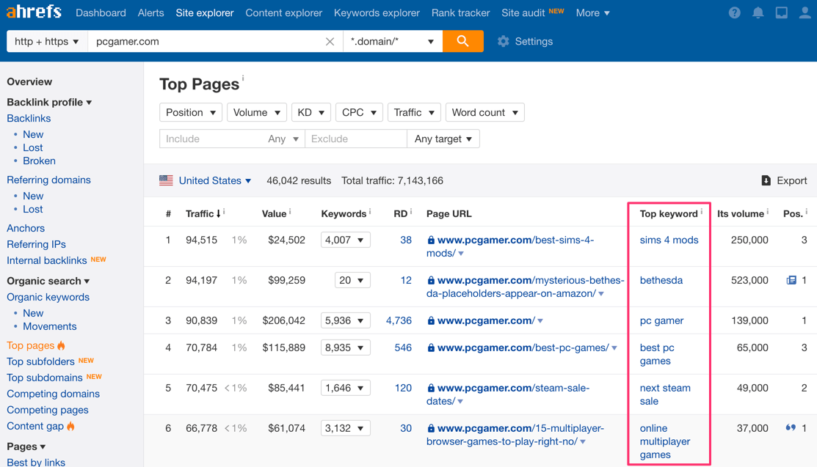Open the KD filter dropdown
Screen dimensions: 817x467
click(x=311, y=112)
